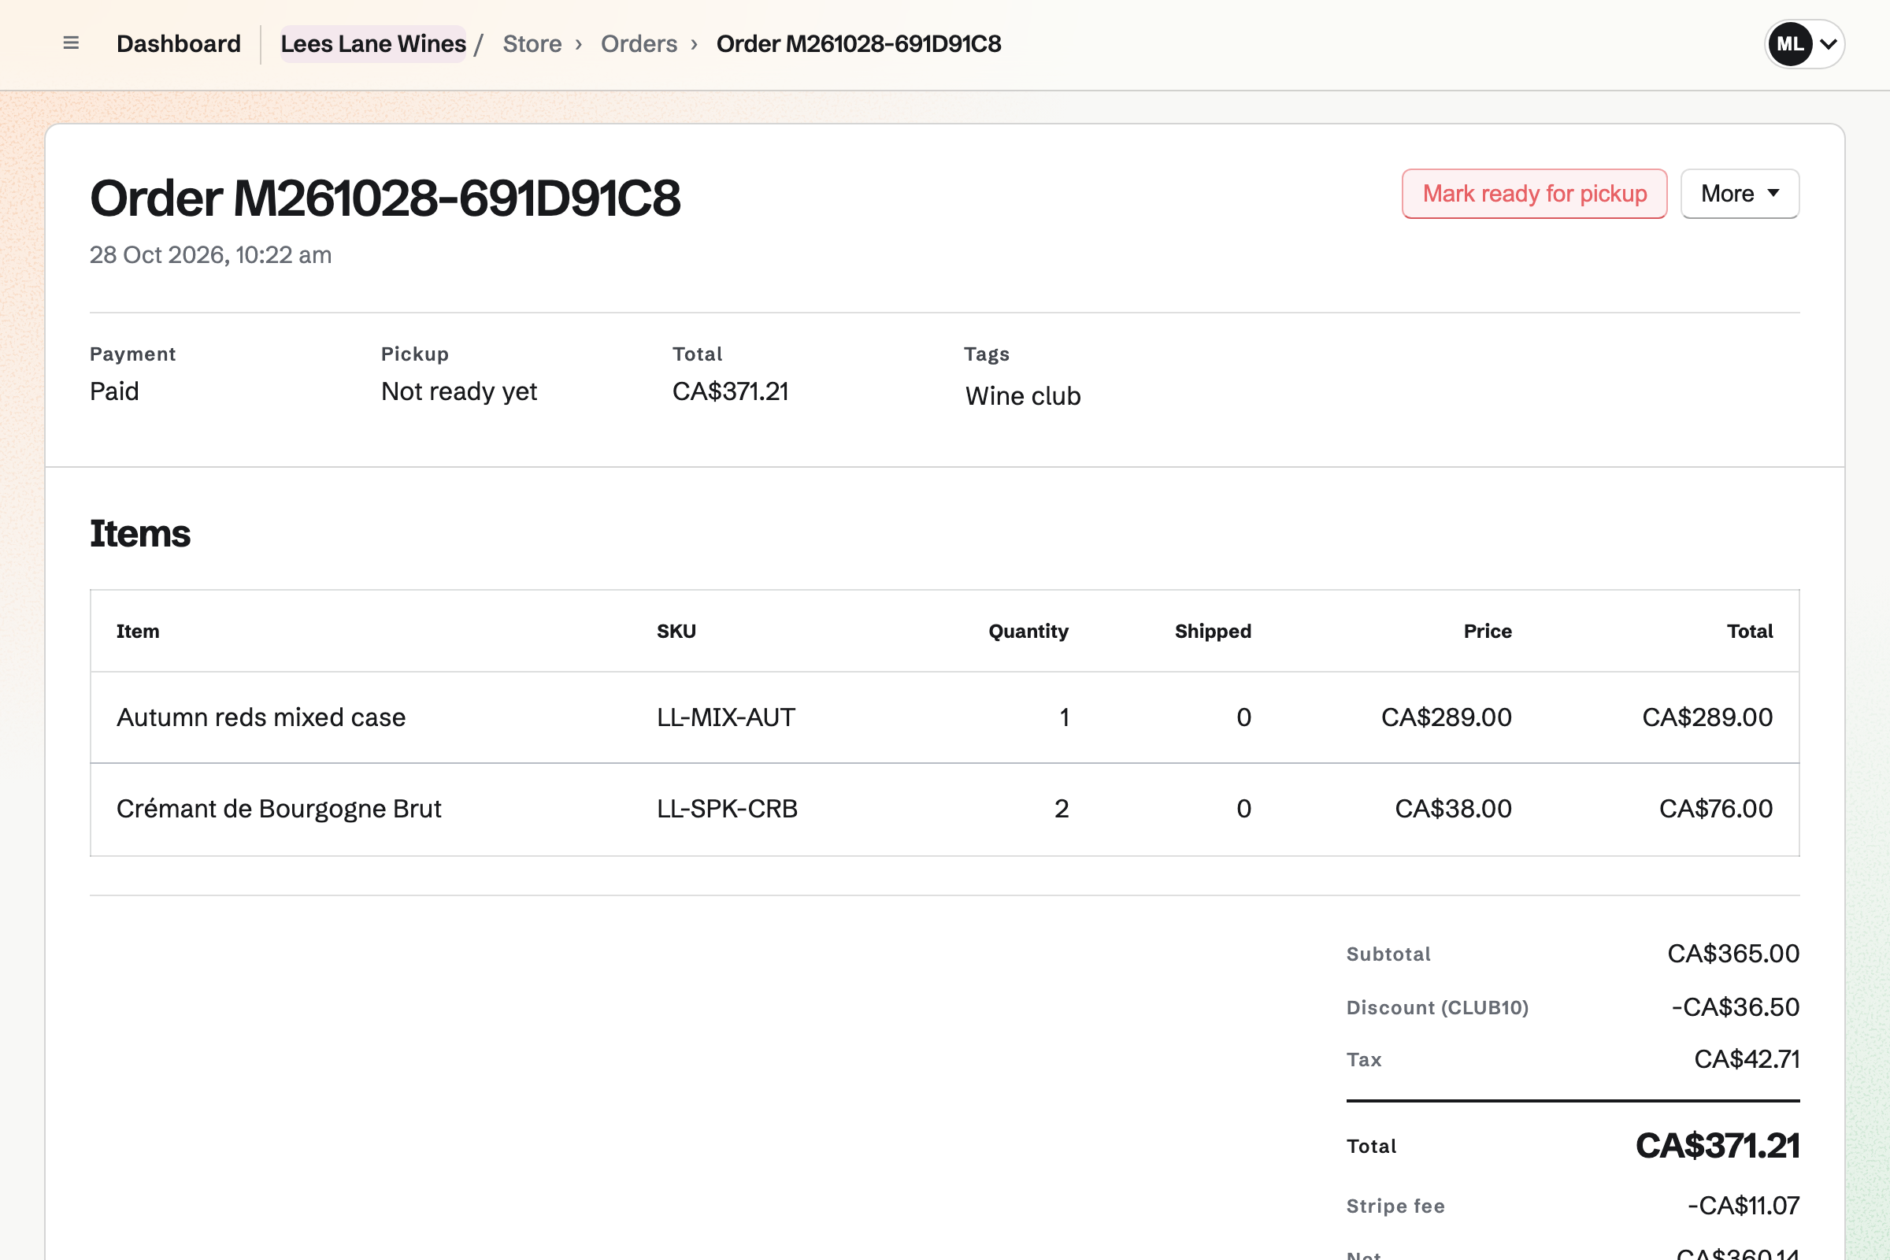Open the hamburger navigation menu icon
Image resolution: width=1890 pixels, height=1260 pixels.
pos(71,43)
